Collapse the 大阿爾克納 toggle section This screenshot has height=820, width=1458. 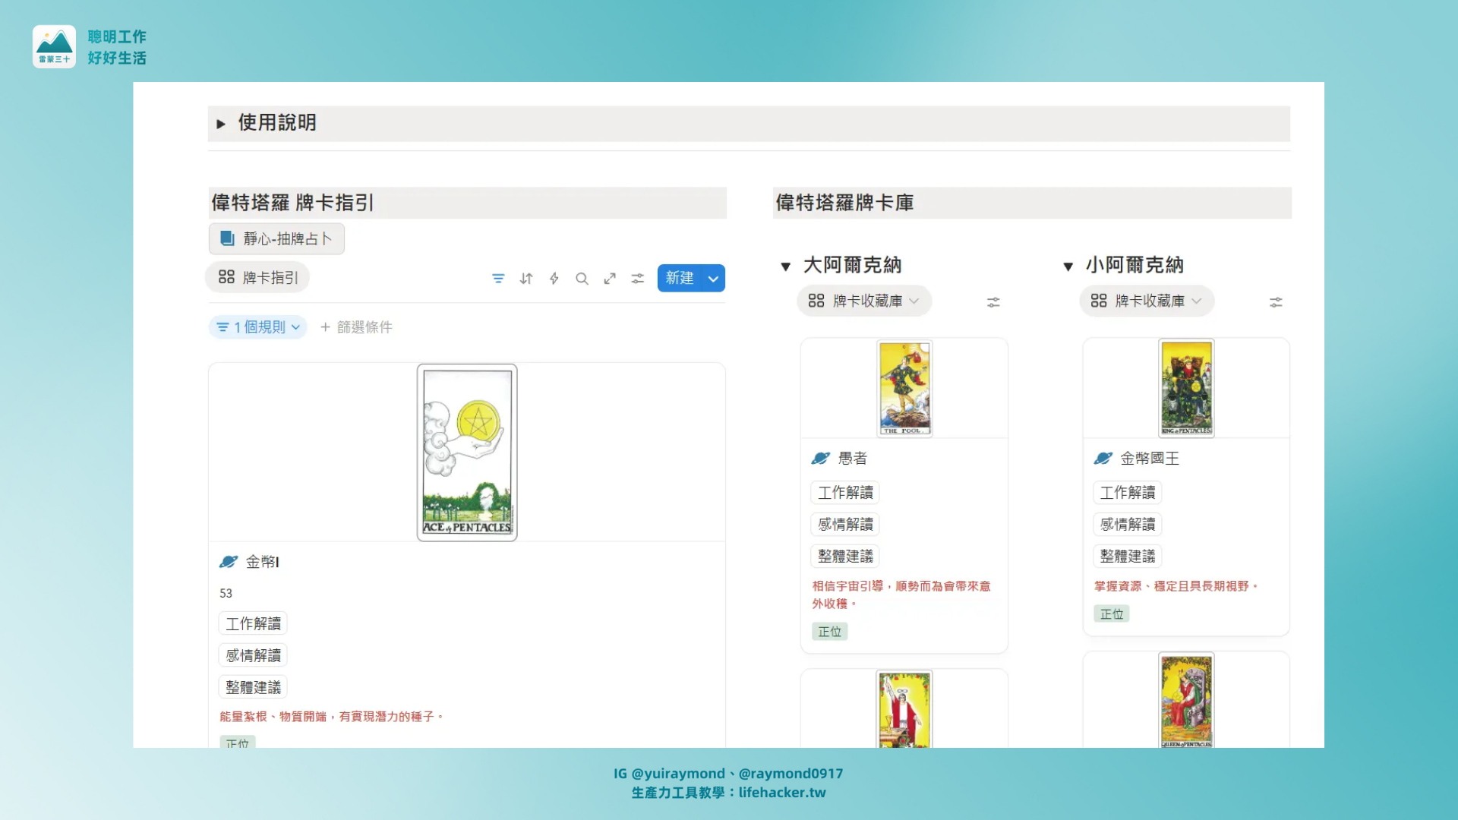coord(786,266)
